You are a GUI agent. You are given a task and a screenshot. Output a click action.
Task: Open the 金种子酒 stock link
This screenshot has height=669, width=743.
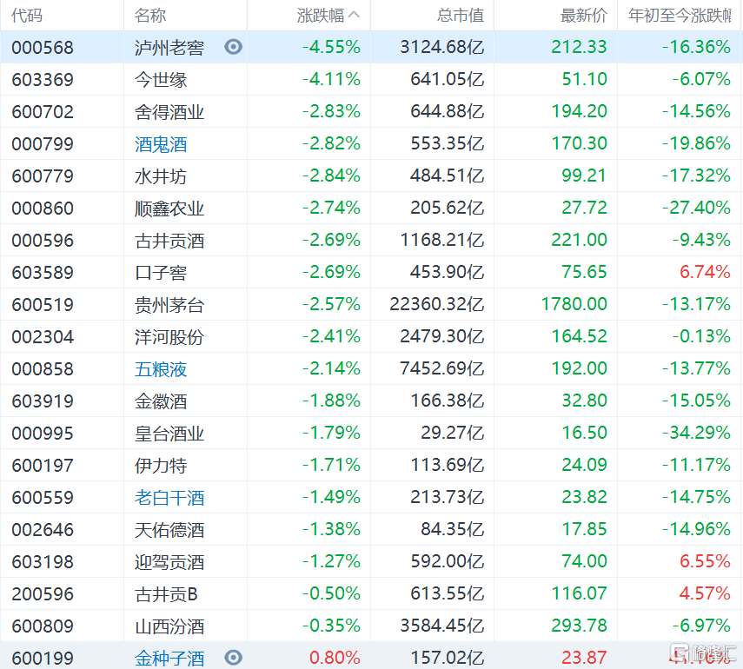[x=169, y=658]
